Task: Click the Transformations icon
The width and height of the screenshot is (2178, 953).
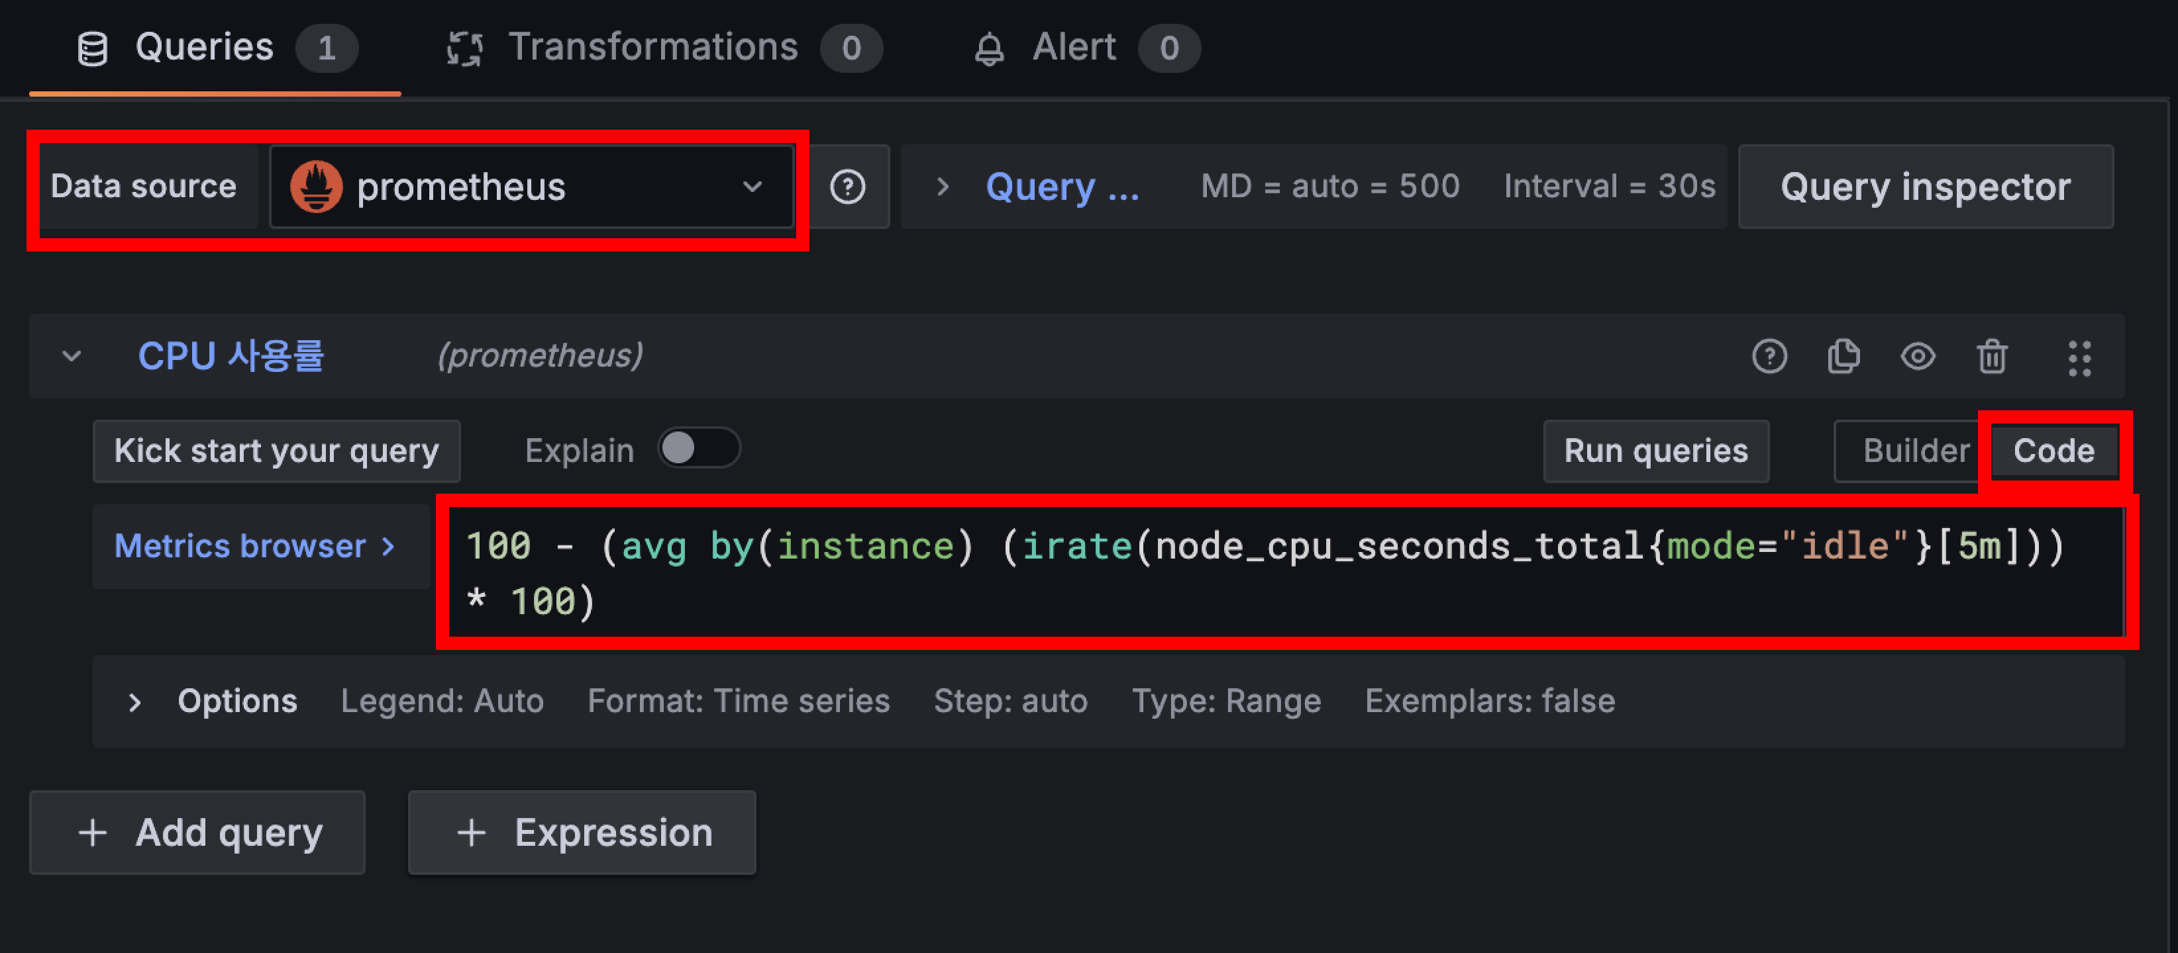Action: tap(464, 48)
